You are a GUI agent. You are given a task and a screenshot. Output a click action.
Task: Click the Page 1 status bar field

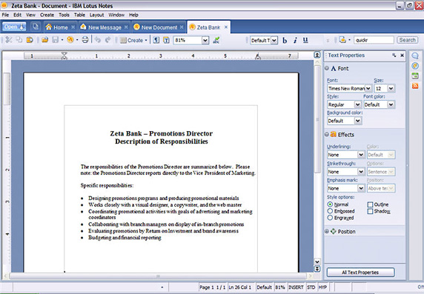click(212, 287)
